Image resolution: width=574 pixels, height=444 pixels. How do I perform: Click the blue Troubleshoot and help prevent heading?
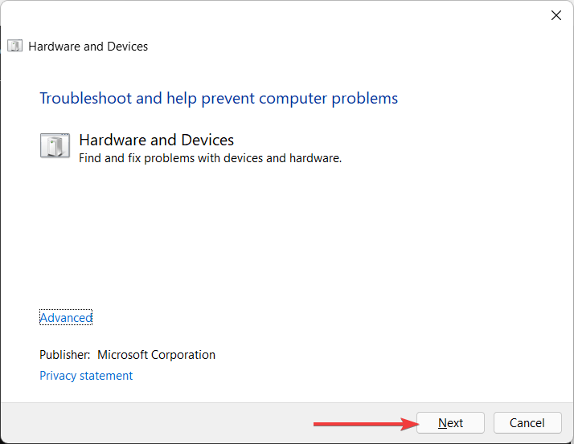219,99
